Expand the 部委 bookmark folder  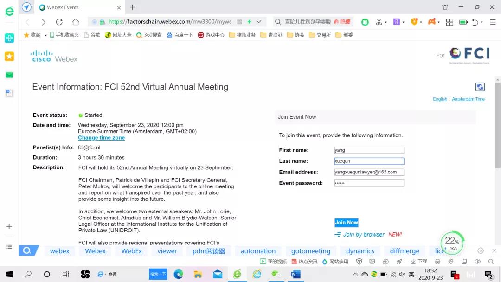pyautogui.click(x=344, y=35)
